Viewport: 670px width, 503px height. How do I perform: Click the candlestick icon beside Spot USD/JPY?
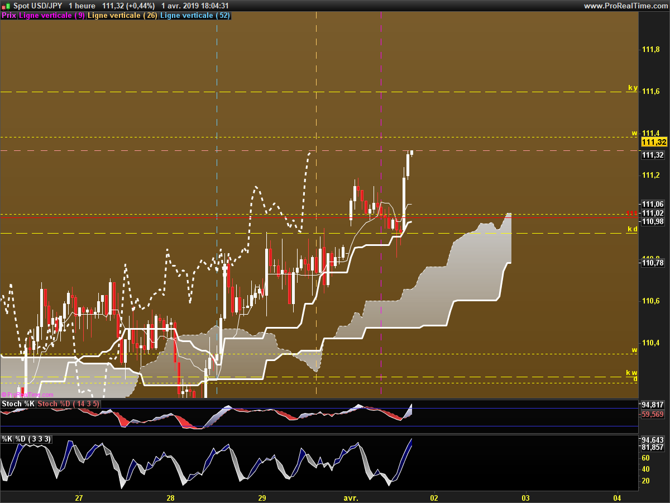point(6,6)
